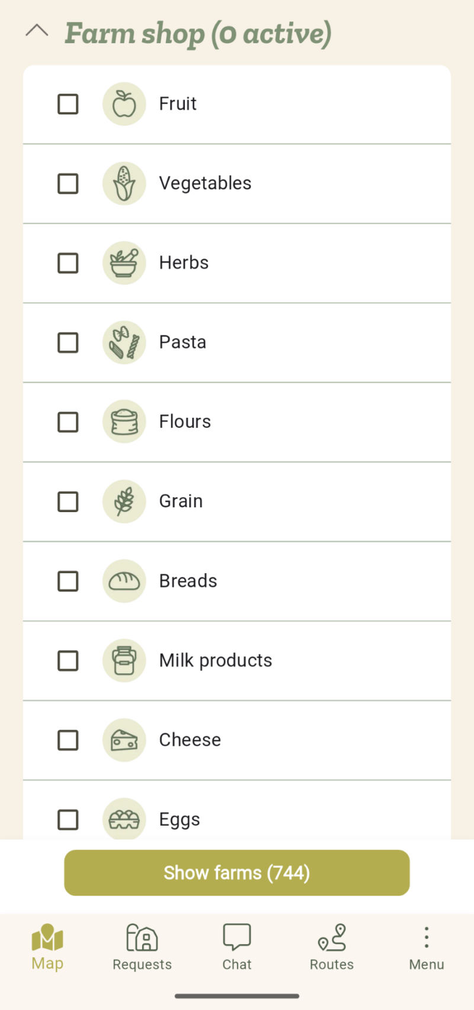Click the Pasta shapes icon
The width and height of the screenshot is (474, 1010).
(x=124, y=343)
